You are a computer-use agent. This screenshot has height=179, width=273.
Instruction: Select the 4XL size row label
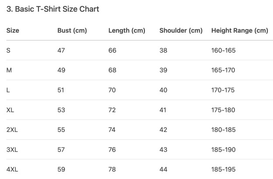(x=12, y=169)
